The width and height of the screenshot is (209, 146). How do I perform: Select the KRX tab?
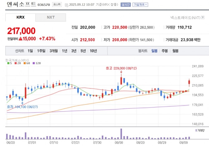click(20, 17)
